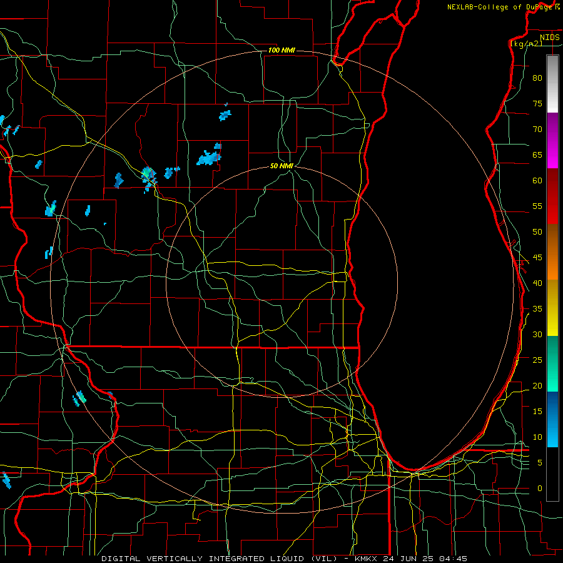The width and height of the screenshot is (563, 563).
Task: Click the 25 value on the color scale
Action: 537,360
